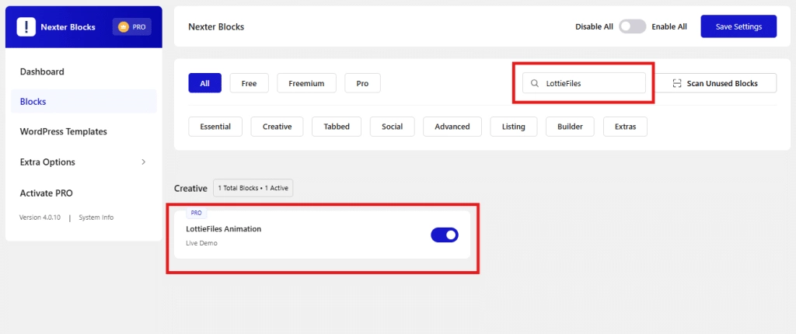This screenshot has width=796, height=334.
Task: Choose the Social category
Action: point(393,127)
